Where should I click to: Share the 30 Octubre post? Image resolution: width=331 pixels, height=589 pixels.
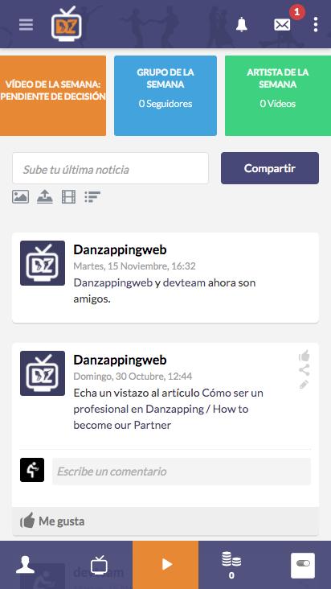[304, 370]
